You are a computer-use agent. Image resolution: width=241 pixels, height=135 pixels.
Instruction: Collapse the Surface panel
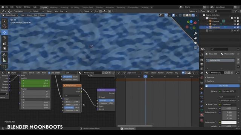(x=210, y=81)
